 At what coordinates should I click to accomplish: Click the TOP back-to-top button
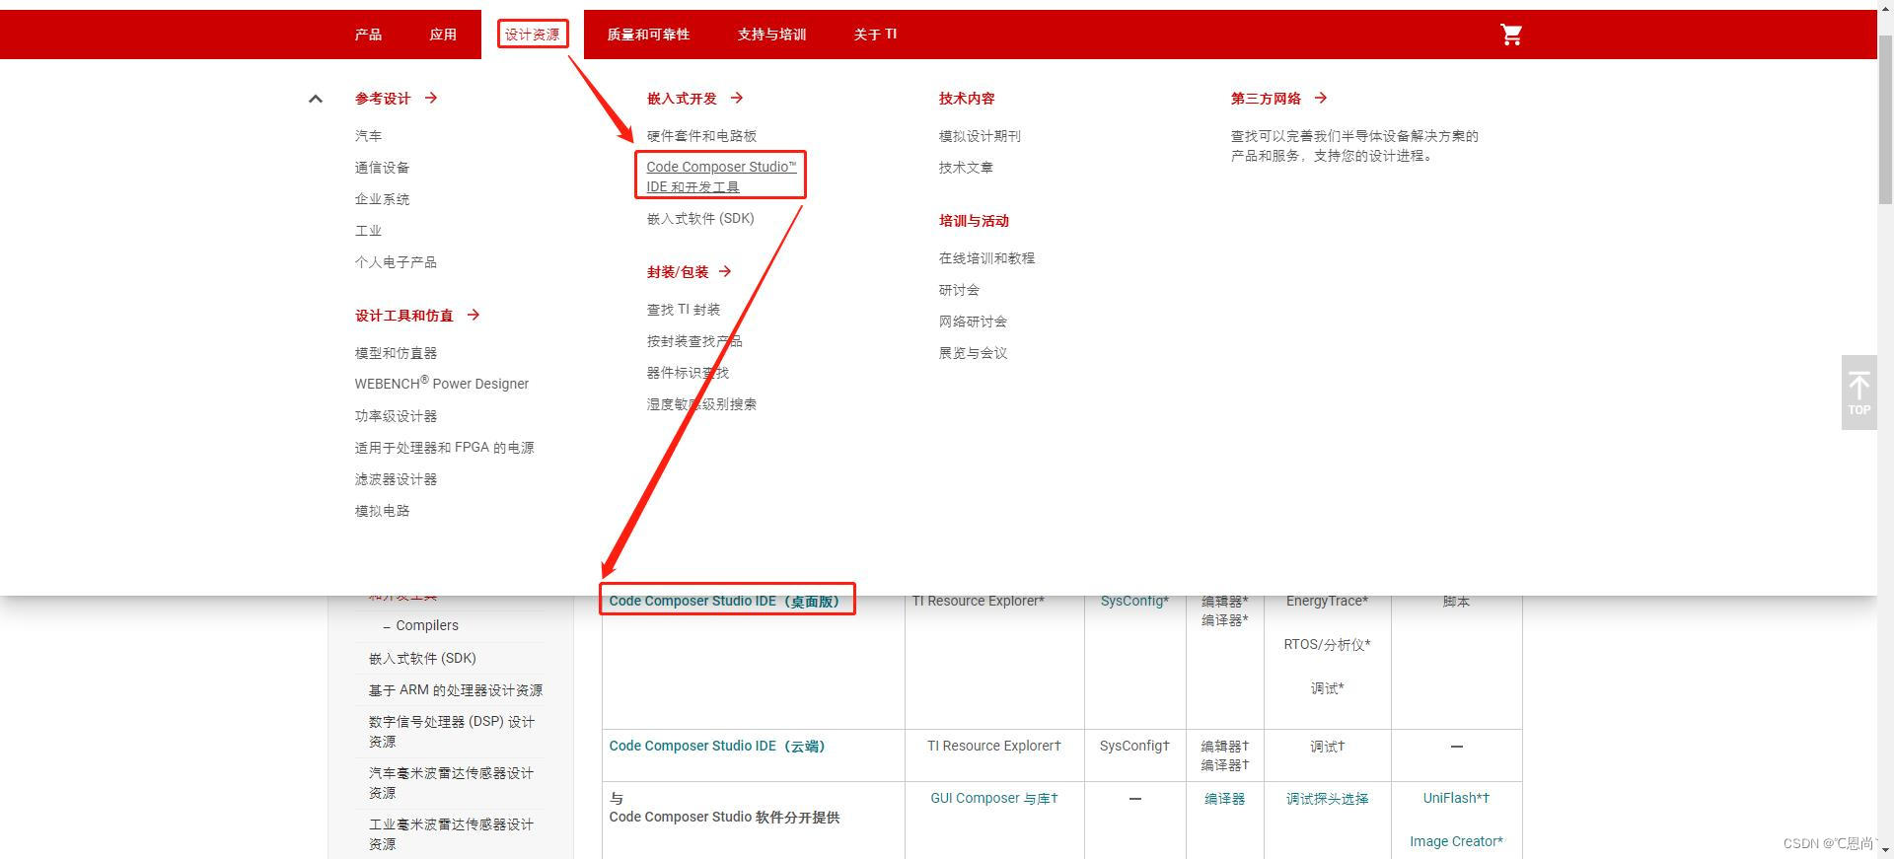tap(1858, 393)
